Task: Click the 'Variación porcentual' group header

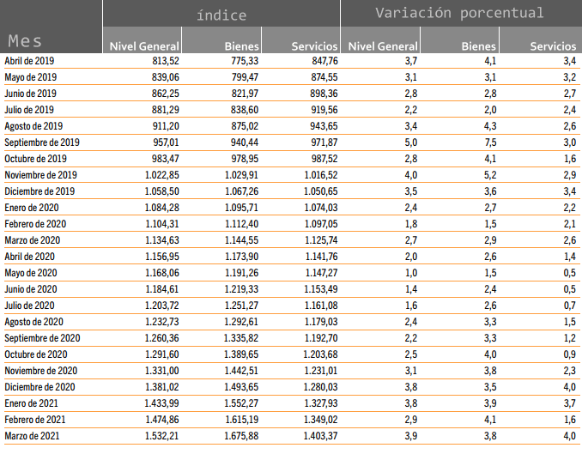Action: point(459,13)
